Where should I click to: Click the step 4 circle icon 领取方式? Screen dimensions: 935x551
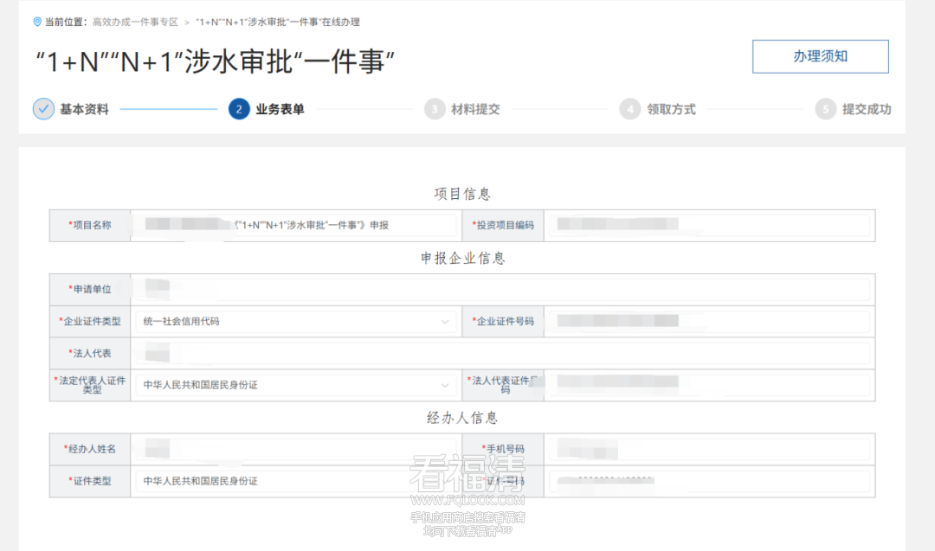(x=630, y=109)
